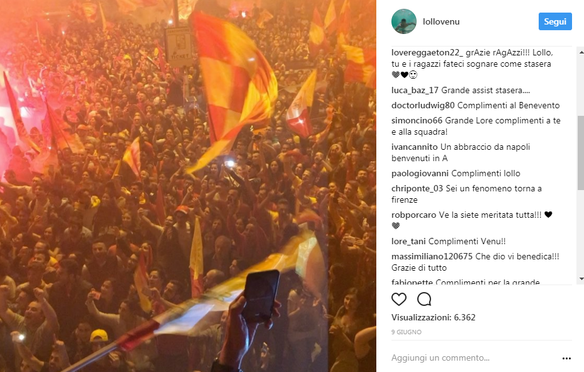Add a comment in the text field

click(x=473, y=358)
